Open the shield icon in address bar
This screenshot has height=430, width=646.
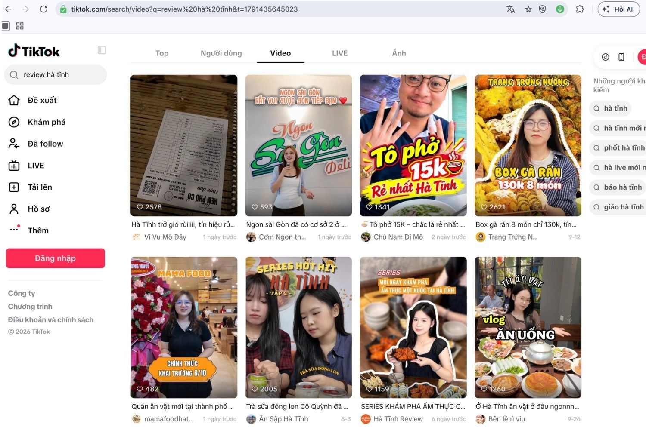(543, 9)
